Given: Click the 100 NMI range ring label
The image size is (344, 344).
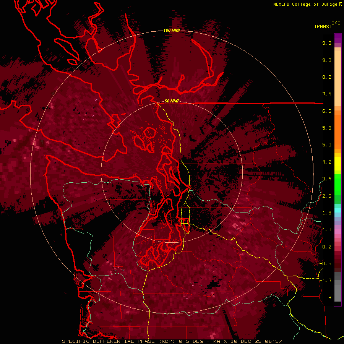Looking at the screenshot, I should [172, 30].
